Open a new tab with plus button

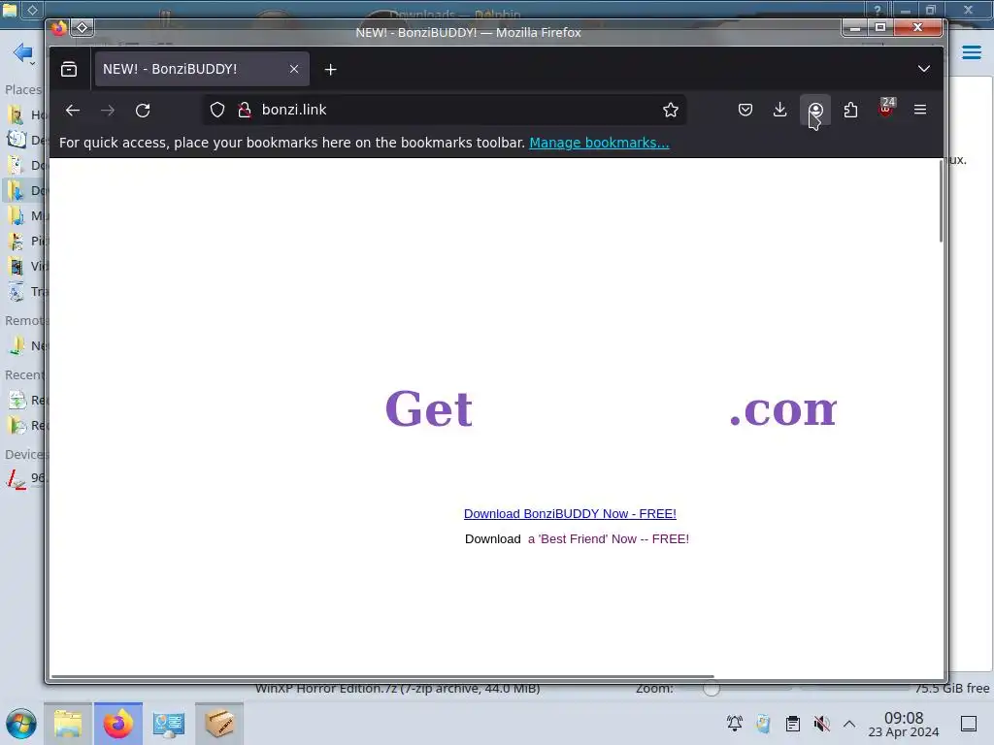click(330, 69)
